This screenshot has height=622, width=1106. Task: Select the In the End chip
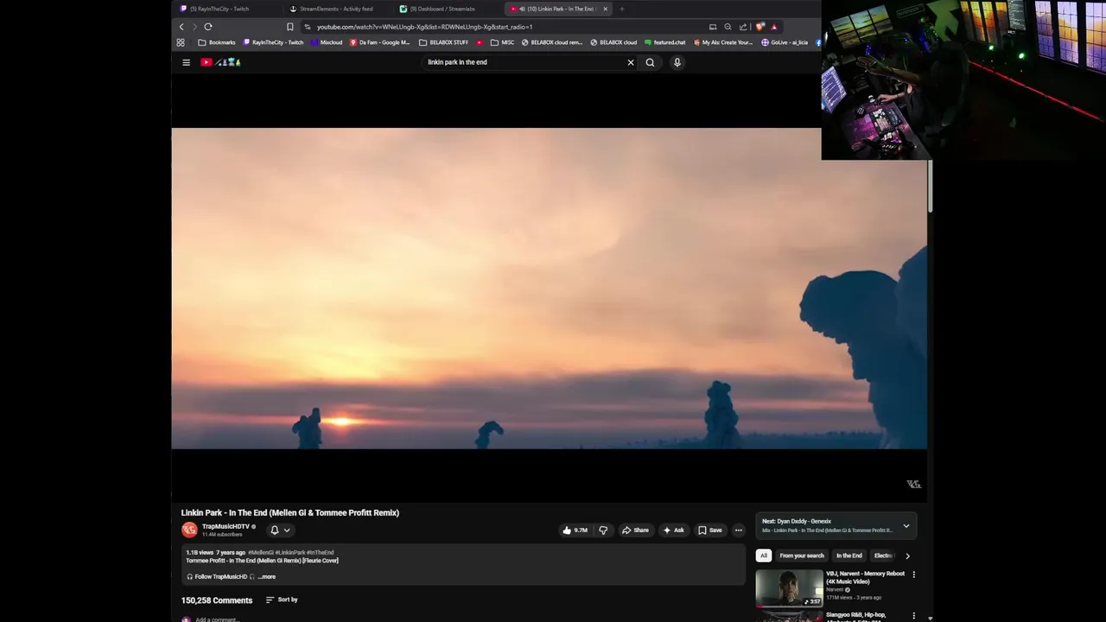coord(849,555)
